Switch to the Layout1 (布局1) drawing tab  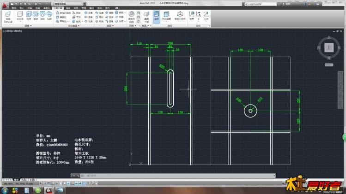coord(24,179)
